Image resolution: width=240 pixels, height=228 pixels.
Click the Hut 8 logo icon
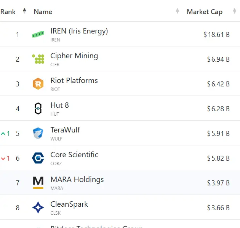point(38,108)
